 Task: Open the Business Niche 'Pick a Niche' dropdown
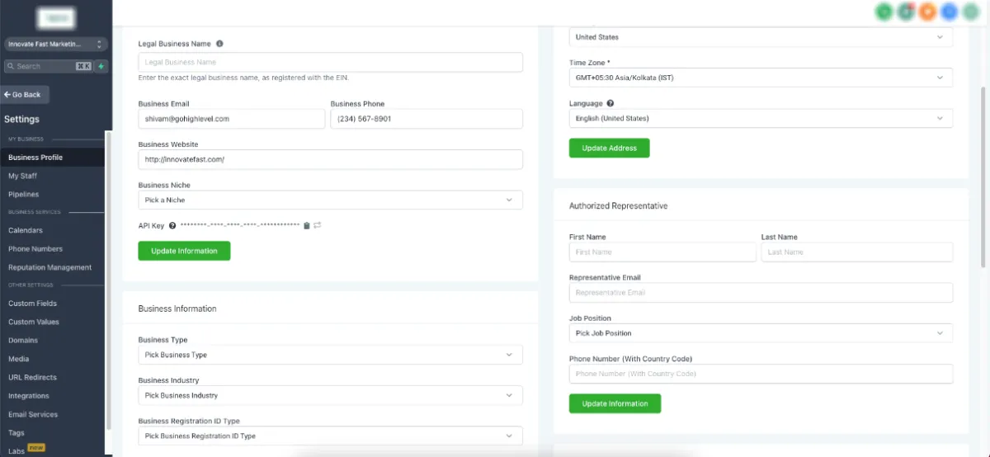point(330,200)
